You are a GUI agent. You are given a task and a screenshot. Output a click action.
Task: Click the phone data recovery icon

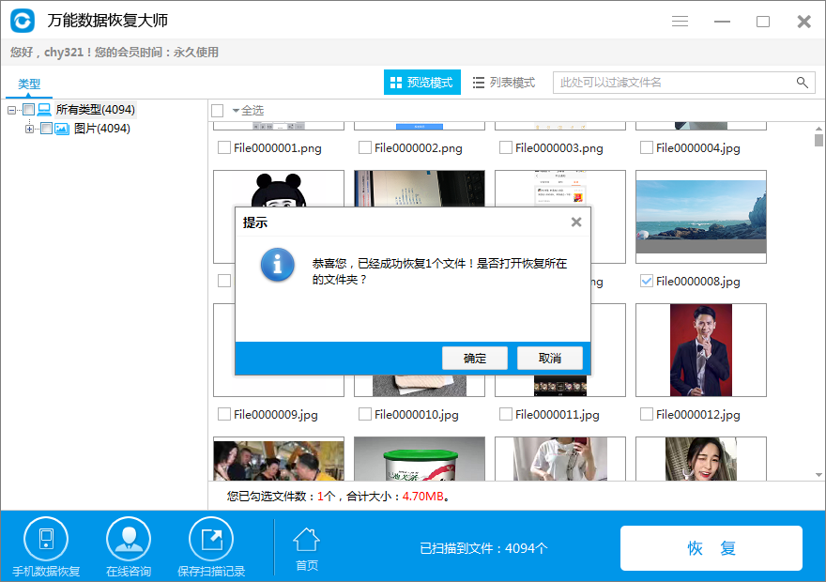pos(46,539)
